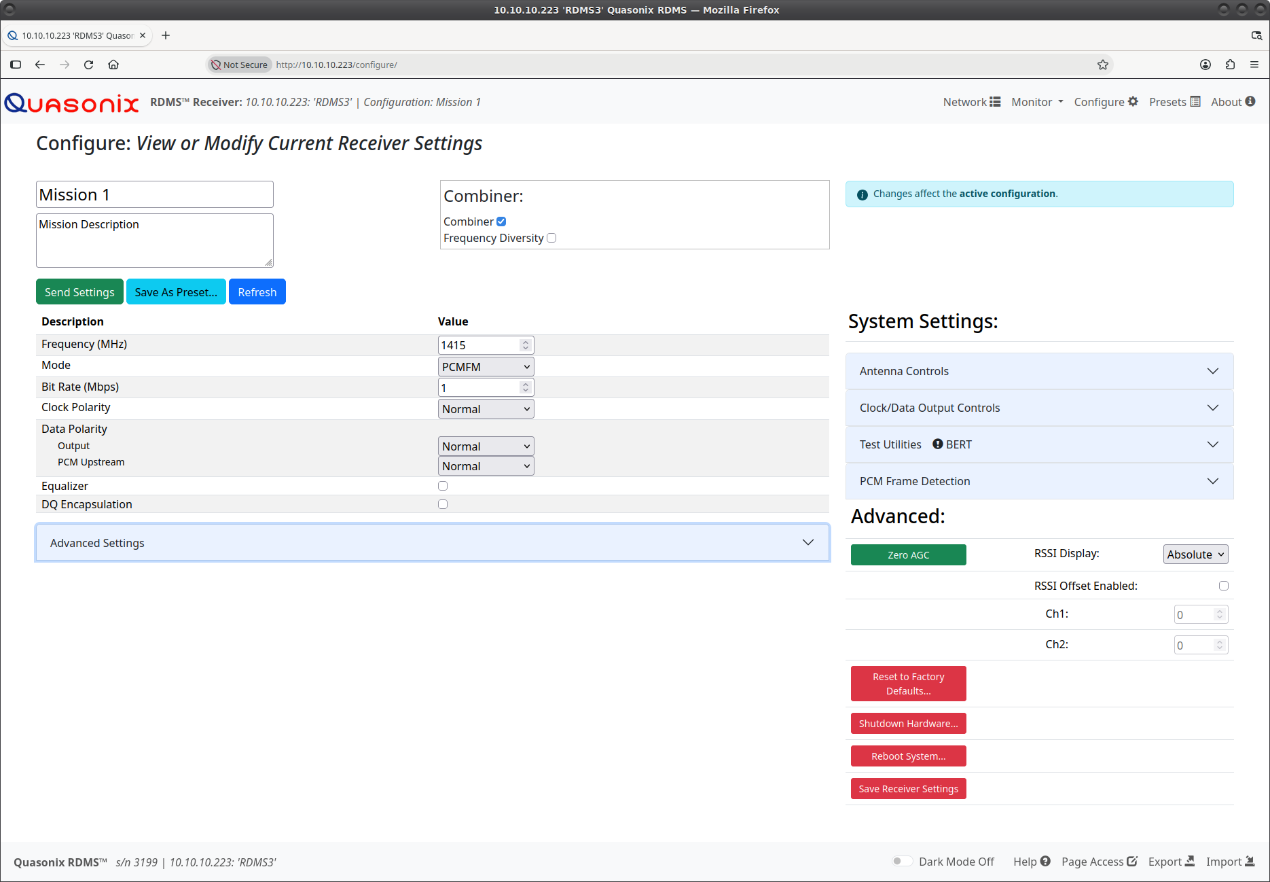Open the RSSI Display Absolute dropdown
The width and height of the screenshot is (1270, 882).
[x=1195, y=554]
